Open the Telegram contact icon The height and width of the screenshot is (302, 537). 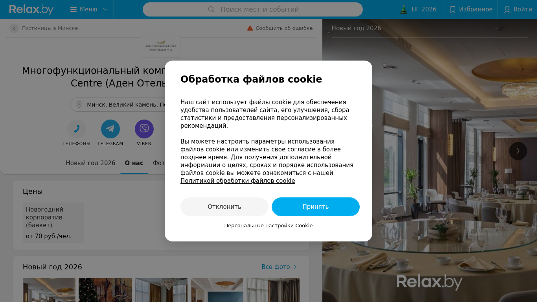(110, 129)
